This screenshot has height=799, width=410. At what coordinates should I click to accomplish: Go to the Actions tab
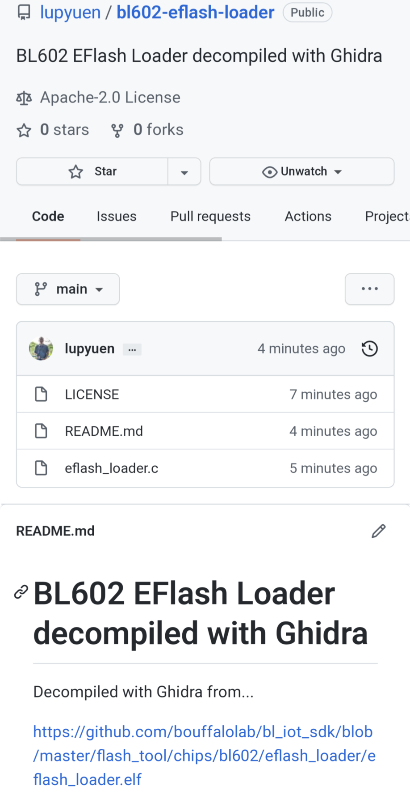pos(308,217)
